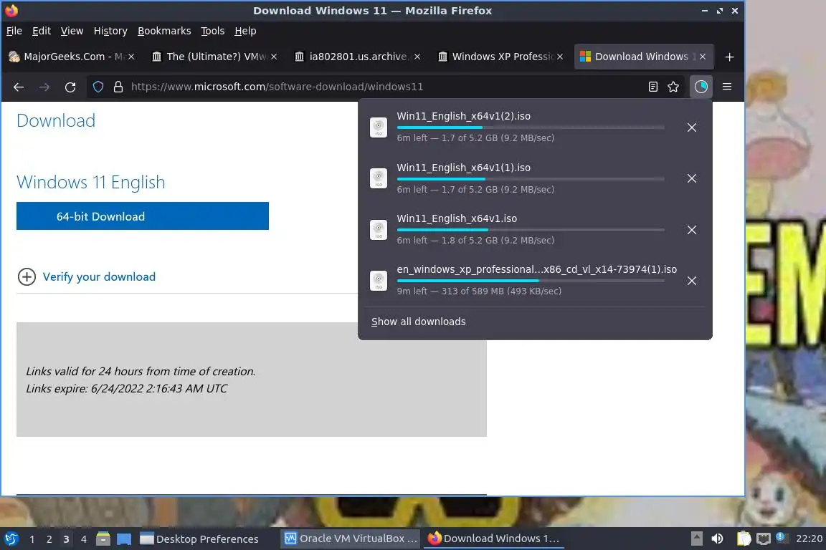Close the ia802801.us.archive tab
Screen dimensions: 826x550
417,57
